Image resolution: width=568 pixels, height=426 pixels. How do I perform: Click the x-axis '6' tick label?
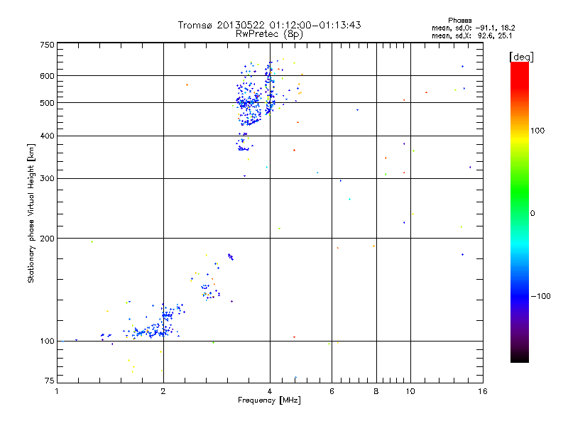[332, 391]
